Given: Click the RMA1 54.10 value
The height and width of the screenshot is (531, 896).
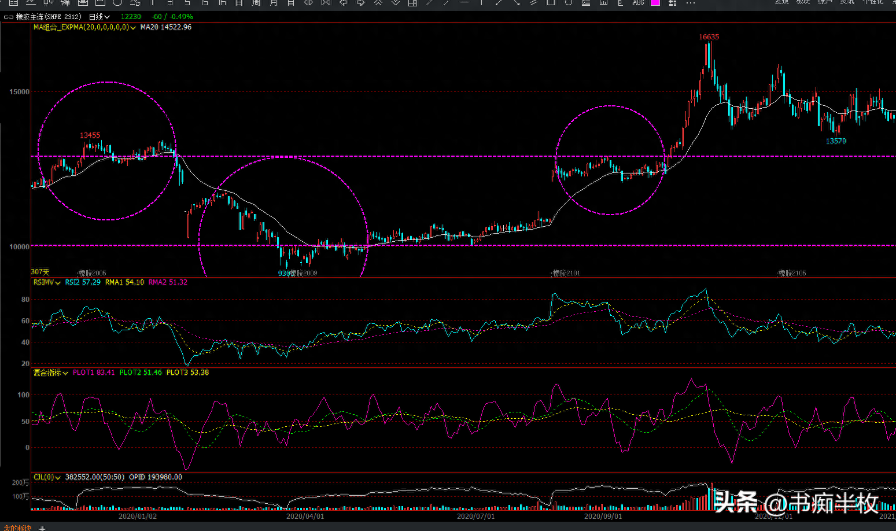Looking at the screenshot, I should point(124,282).
